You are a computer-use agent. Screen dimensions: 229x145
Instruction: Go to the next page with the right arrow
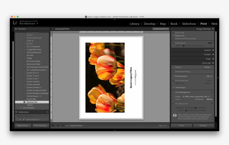[63, 125]
